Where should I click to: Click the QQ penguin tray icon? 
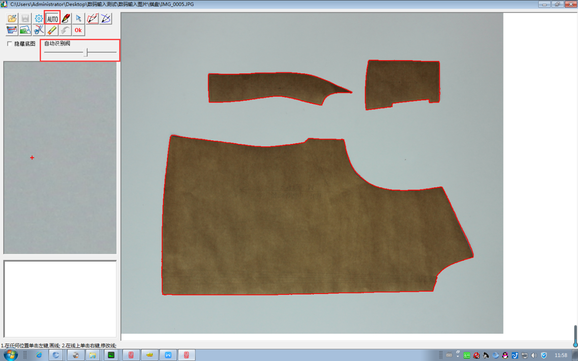(505, 355)
